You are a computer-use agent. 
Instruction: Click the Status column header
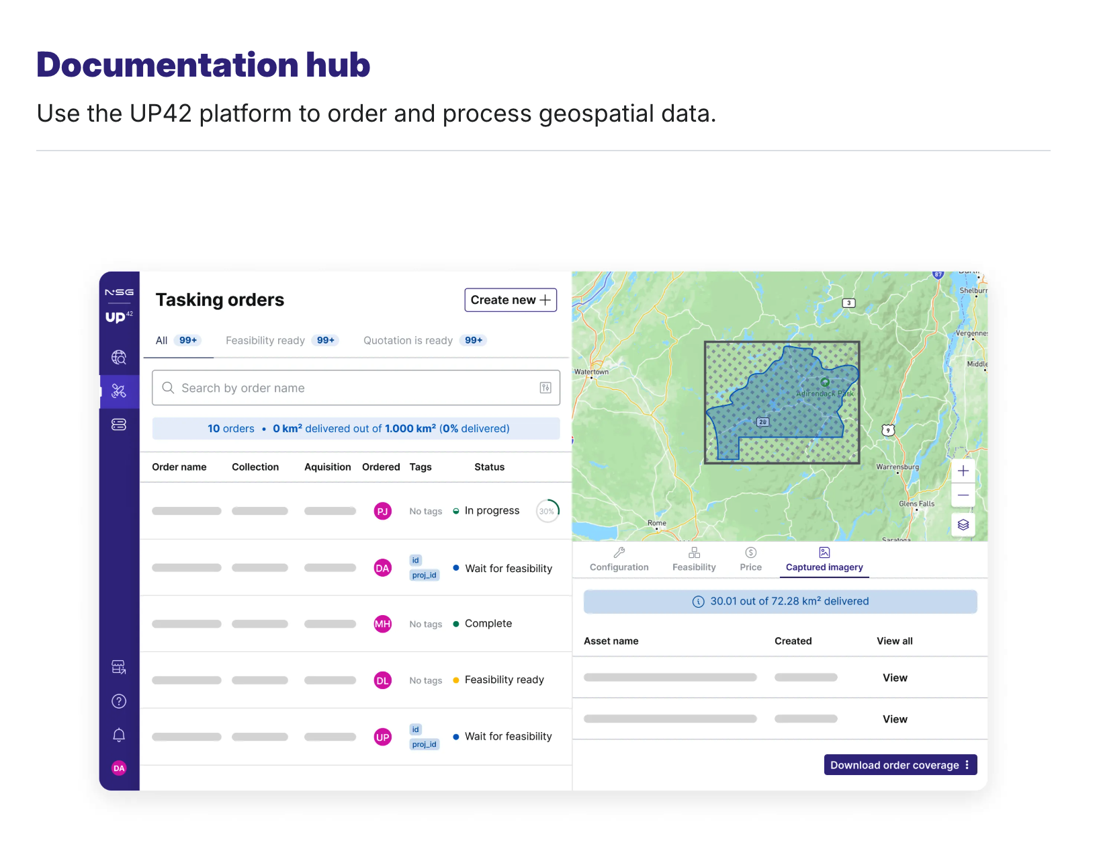click(489, 467)
